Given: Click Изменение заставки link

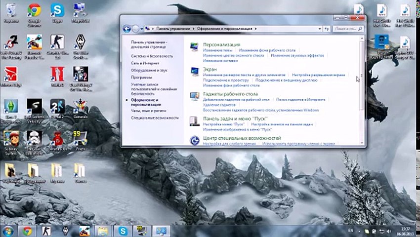Looking at the screenshot, I should [220, 61].
